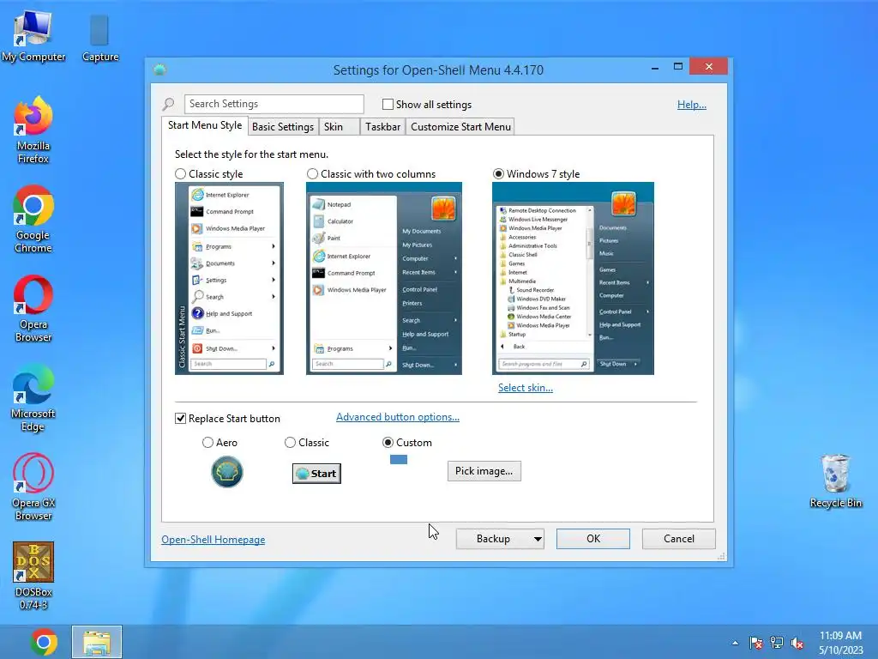The image size is (878, 659).
Task: Select Classic with two columns style
Action: pos(312,174)
